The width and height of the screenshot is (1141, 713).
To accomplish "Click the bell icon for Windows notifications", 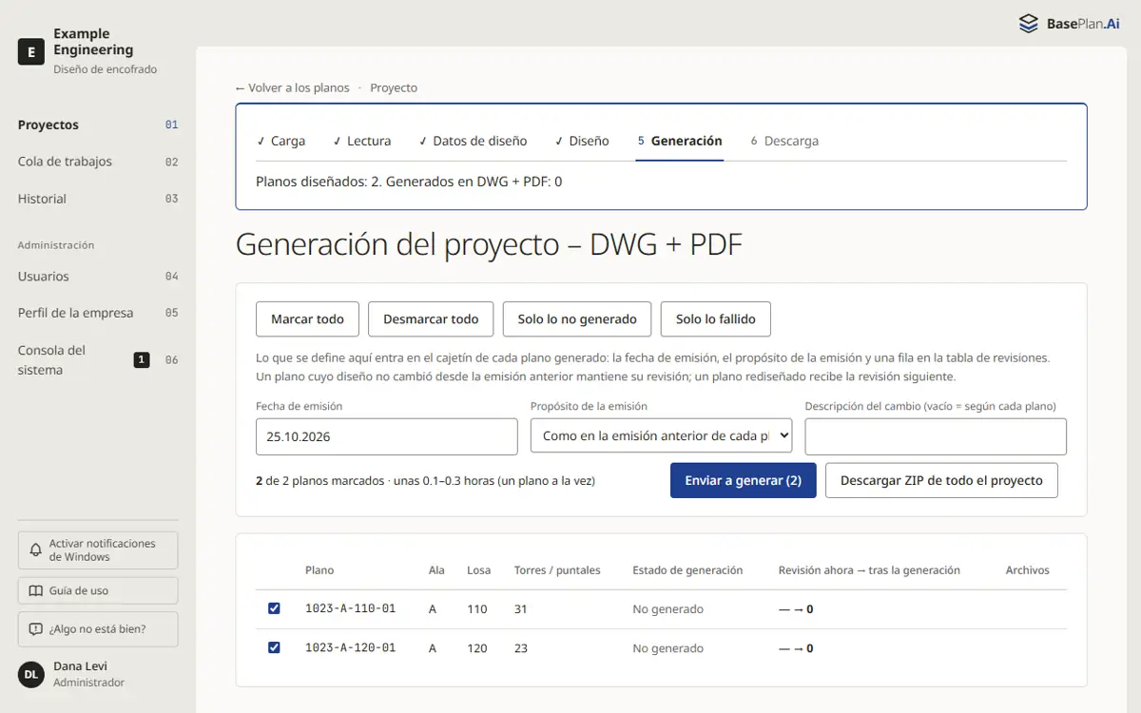I will (x=35, y=550).
